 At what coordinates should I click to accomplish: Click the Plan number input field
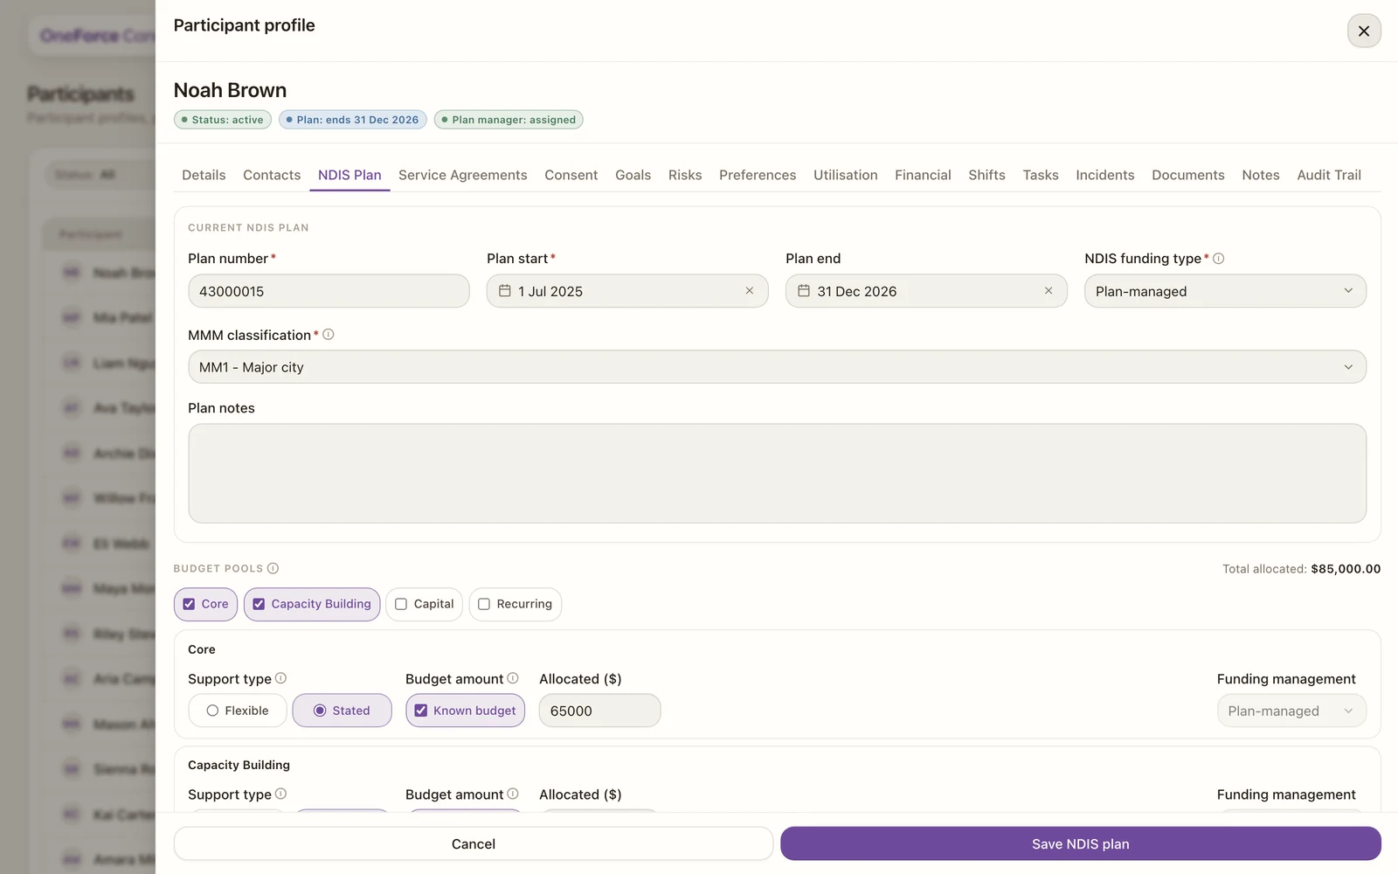pos(329,291)
